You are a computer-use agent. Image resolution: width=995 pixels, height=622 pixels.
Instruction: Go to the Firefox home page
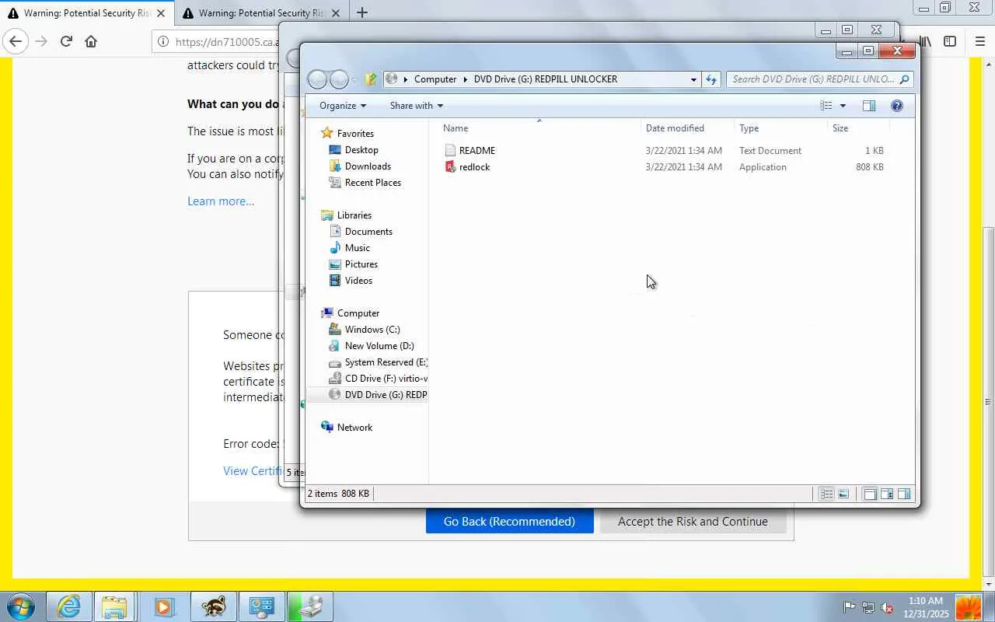click(91, 41)
